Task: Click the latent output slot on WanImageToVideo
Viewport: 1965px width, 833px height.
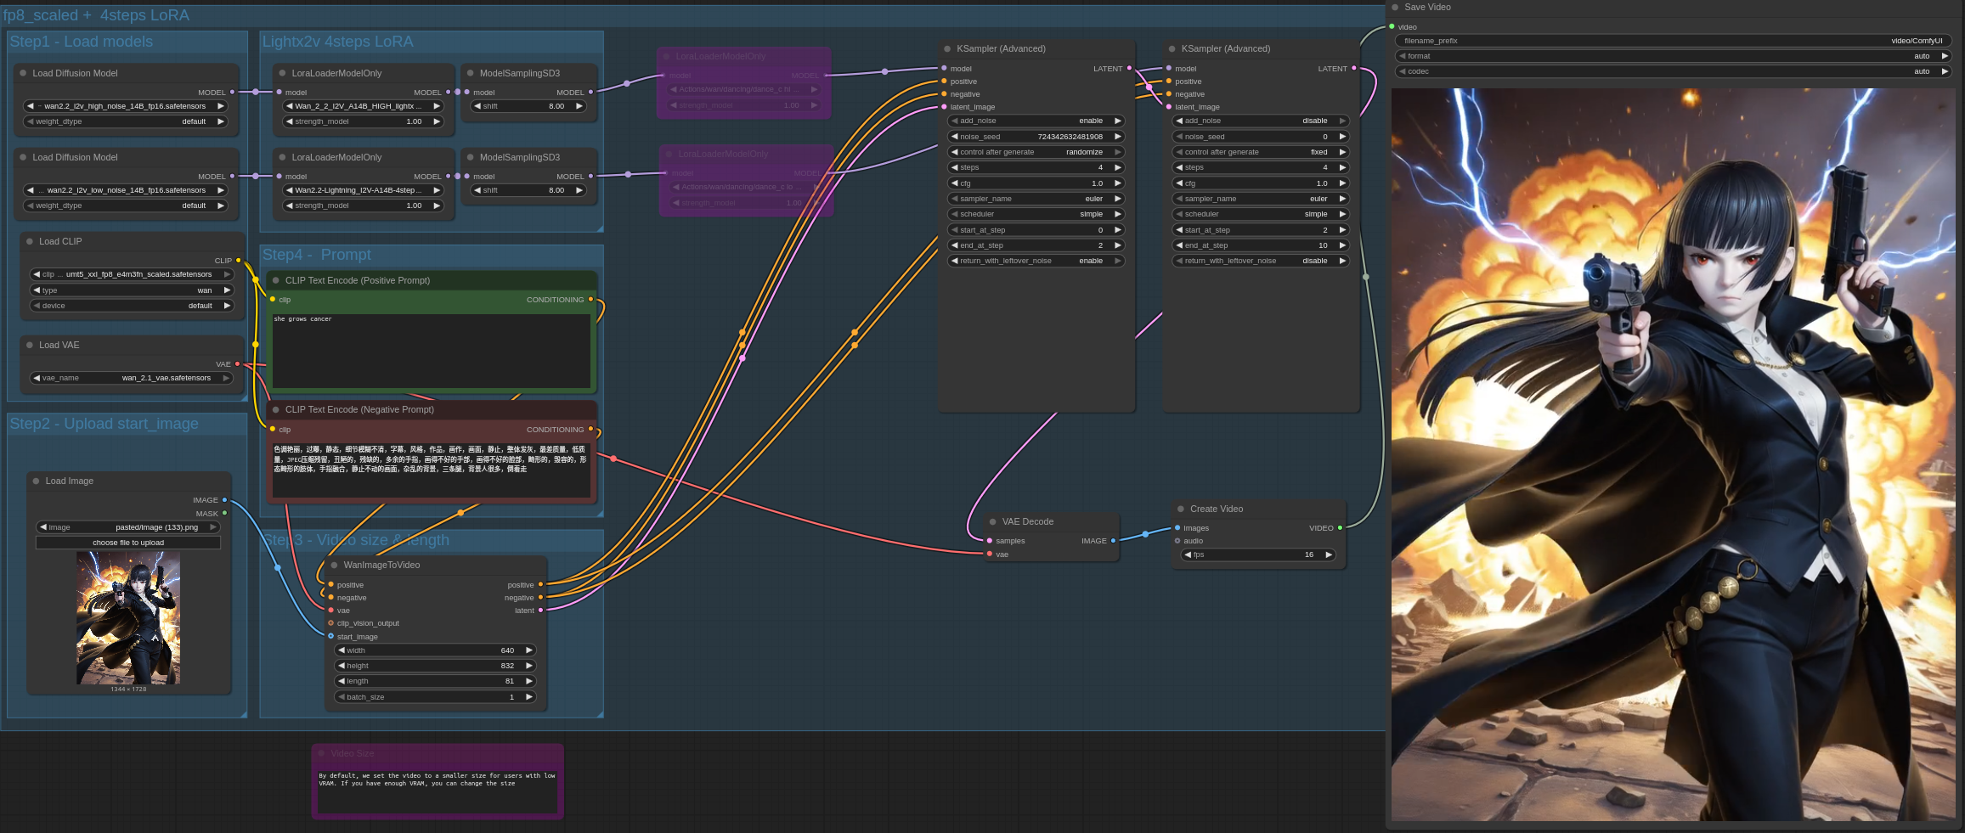Action: (540, 611)
